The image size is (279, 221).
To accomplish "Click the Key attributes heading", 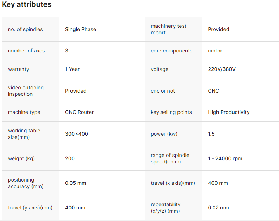I will pyautogui.click(x=27, y=5).
